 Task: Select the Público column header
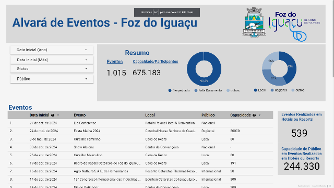coord(208,115)
